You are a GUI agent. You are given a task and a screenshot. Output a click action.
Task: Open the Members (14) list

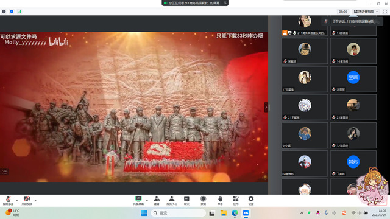point(172,200)
